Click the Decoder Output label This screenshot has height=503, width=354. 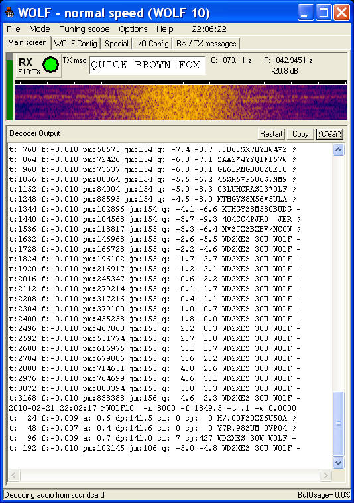click(x=34, y=133)
